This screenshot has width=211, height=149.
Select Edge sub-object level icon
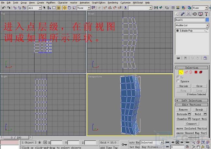tap(186, 72)
